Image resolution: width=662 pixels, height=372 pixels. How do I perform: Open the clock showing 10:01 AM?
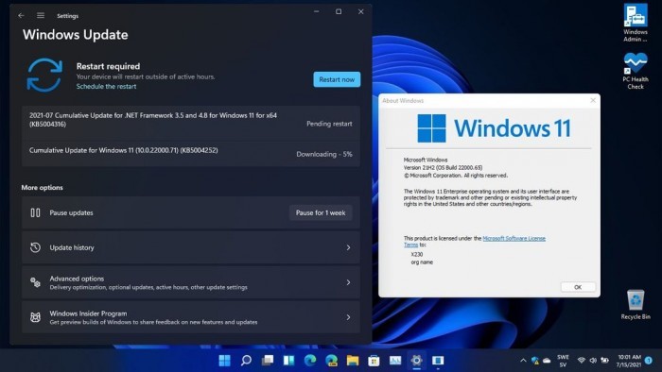[629, 361]
